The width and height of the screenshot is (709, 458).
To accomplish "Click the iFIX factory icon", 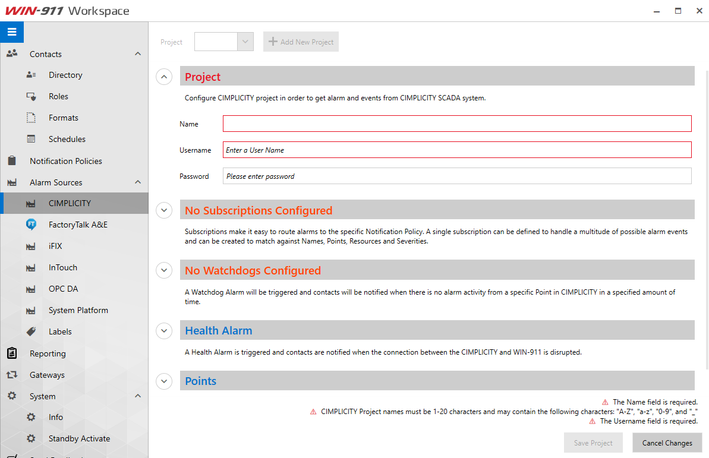I will coord(31,247).
